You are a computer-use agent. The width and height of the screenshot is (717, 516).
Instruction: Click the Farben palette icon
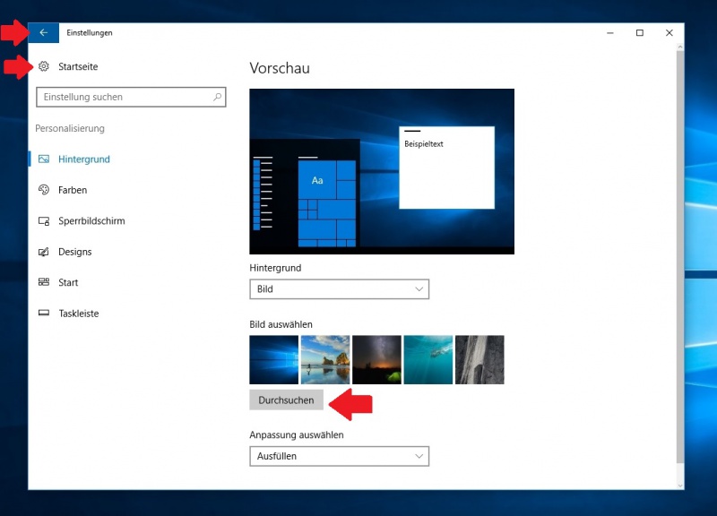43,190
